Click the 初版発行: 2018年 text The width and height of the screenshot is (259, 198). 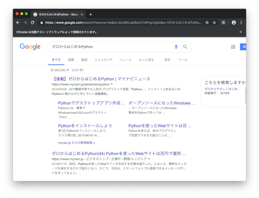click(x=217, y=93)
